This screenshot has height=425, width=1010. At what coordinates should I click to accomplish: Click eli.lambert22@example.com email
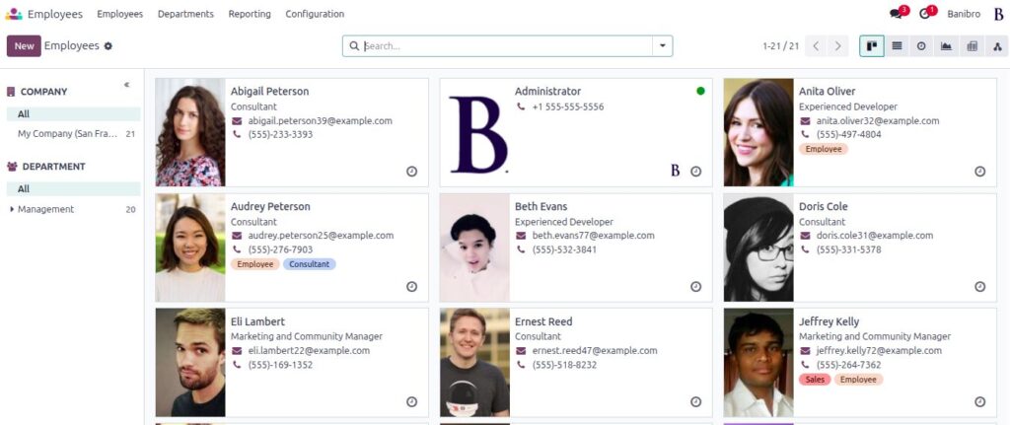coord(309,351)
